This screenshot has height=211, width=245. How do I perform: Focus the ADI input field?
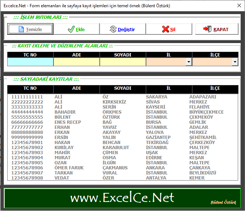pos(77,62)
